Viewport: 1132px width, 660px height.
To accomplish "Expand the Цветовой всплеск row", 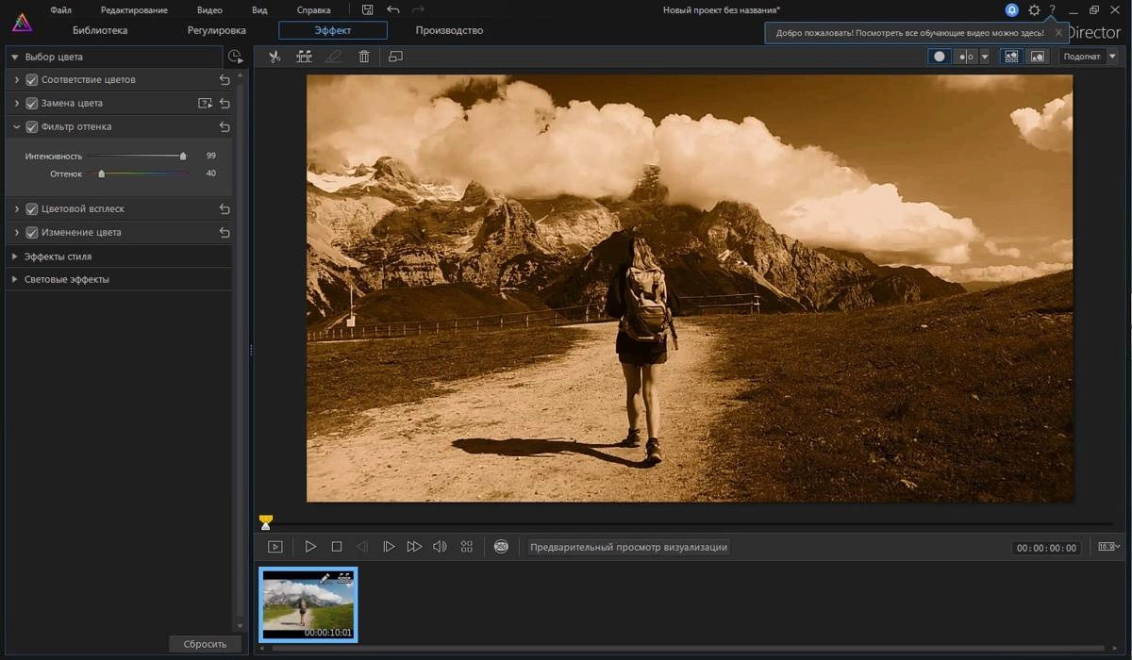I will coord(17,209).
